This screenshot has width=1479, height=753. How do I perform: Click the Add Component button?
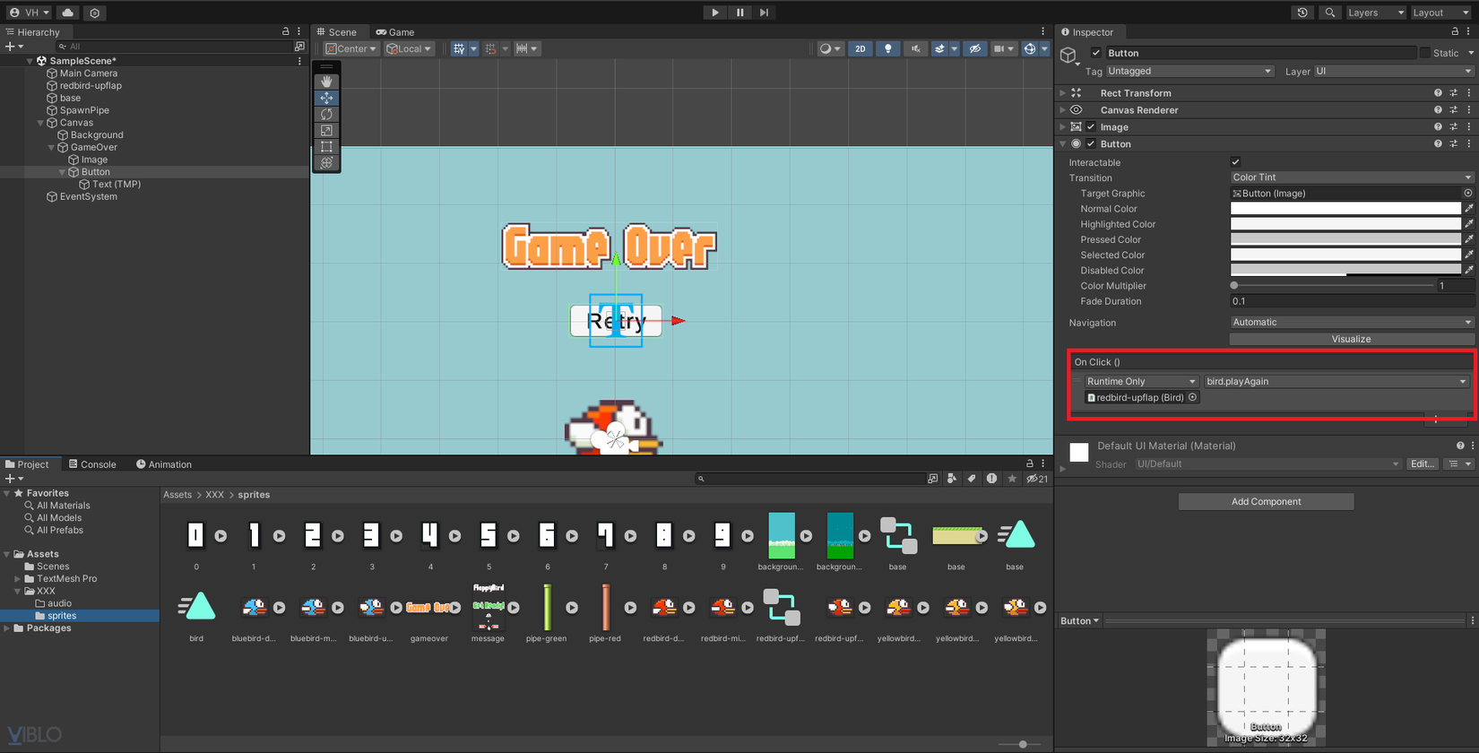(1265, 502)
